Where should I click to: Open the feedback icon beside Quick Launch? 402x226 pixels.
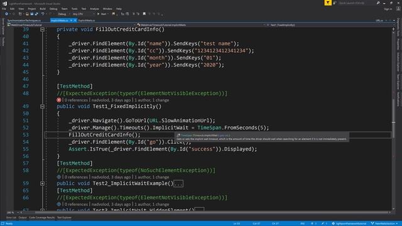pos(335,3)
